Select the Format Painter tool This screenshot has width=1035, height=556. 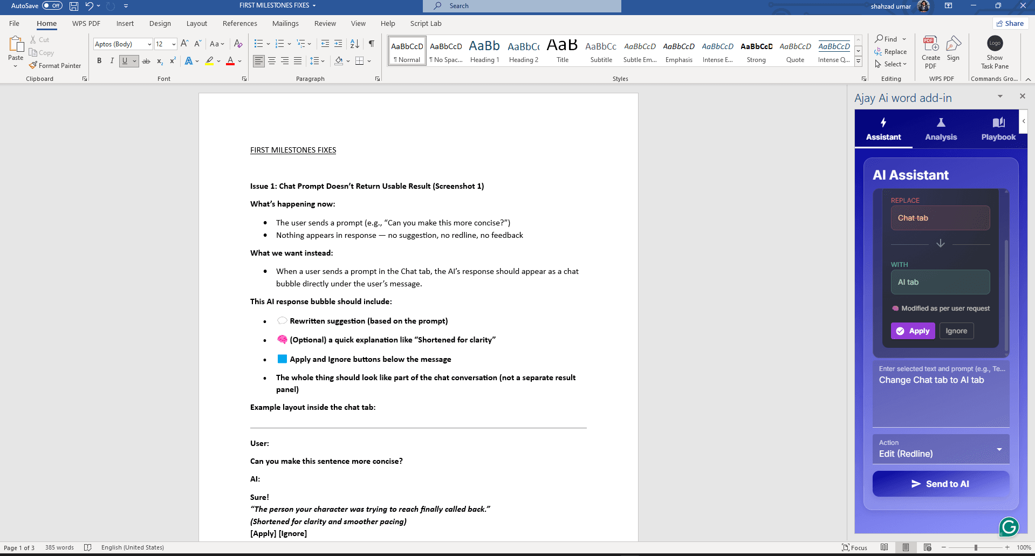click(55, 66)
